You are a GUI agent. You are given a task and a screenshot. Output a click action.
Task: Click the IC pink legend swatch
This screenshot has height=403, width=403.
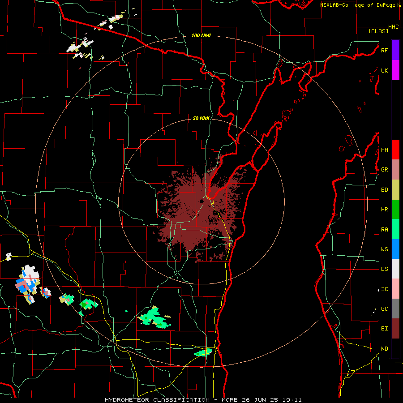coord(395,289)
